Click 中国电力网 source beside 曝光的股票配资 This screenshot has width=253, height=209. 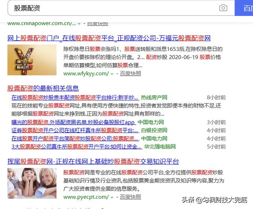(151, 122)
